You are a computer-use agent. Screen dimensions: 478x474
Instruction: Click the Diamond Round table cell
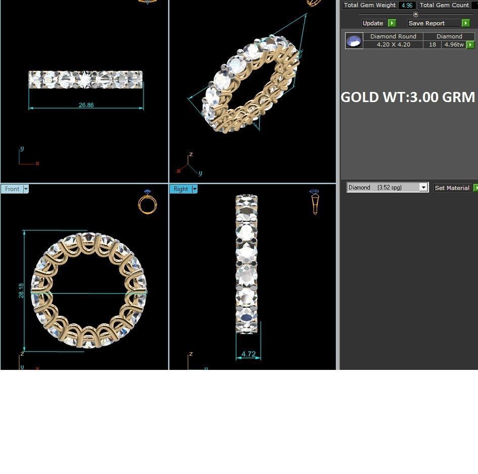point(393,36)
